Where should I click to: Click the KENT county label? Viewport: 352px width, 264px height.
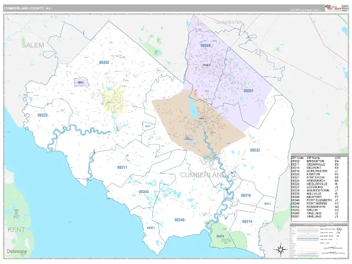(16, 230)
